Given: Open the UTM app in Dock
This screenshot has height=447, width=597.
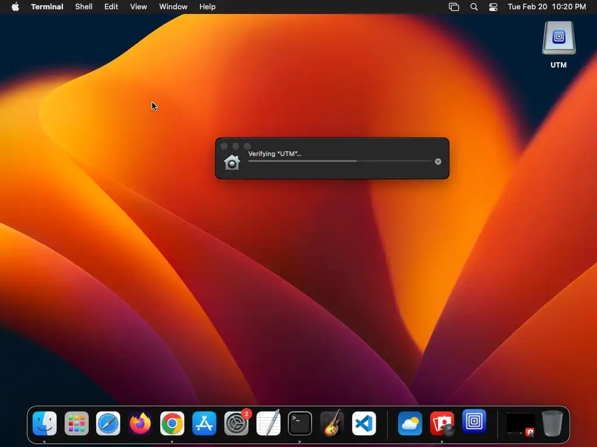Looking at the screenshot, I should point(474,421).
